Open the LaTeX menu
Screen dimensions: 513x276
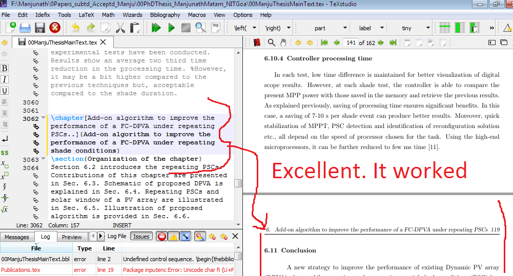[86, 15]
